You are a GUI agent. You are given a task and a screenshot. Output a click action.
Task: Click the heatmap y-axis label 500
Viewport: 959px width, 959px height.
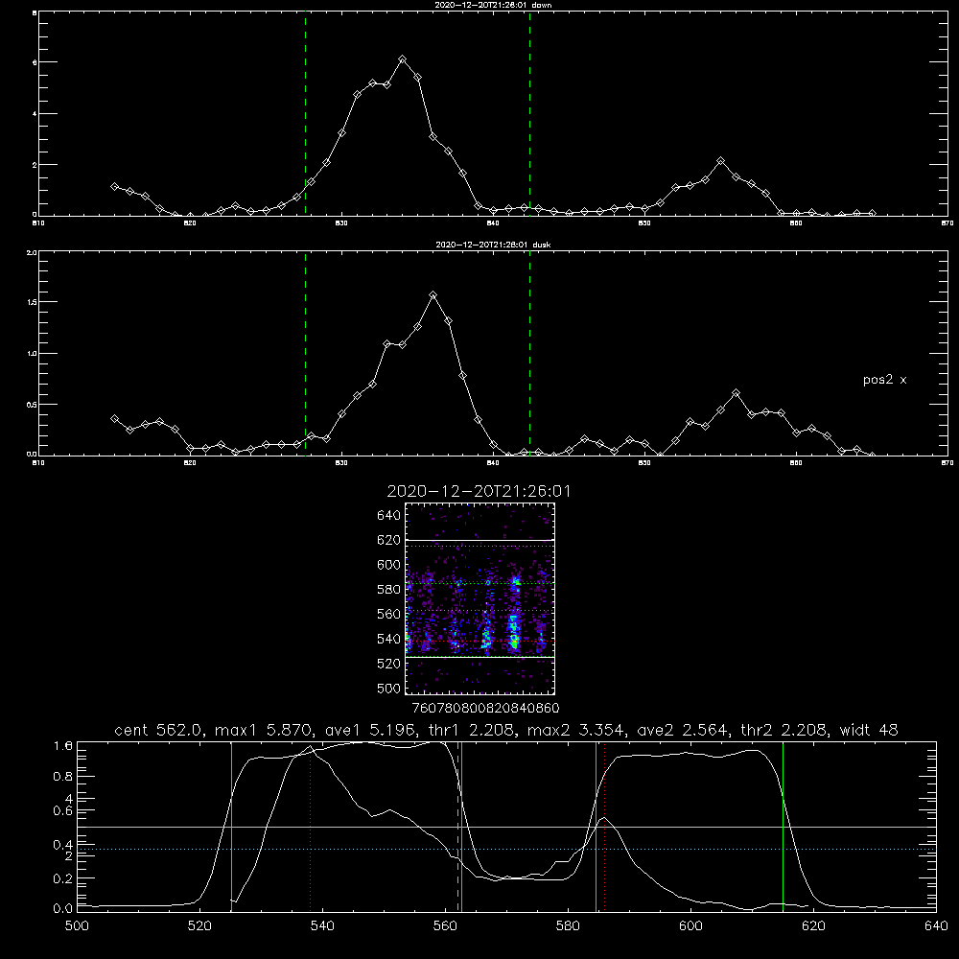click(389, 689)
